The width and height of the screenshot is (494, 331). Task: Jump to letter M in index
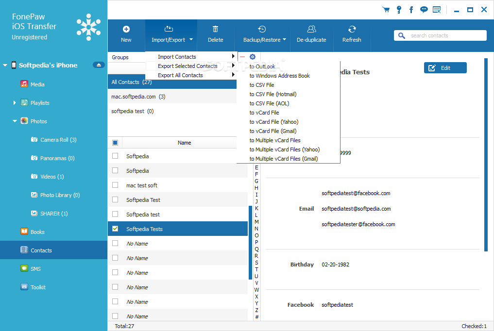(256, 222)
